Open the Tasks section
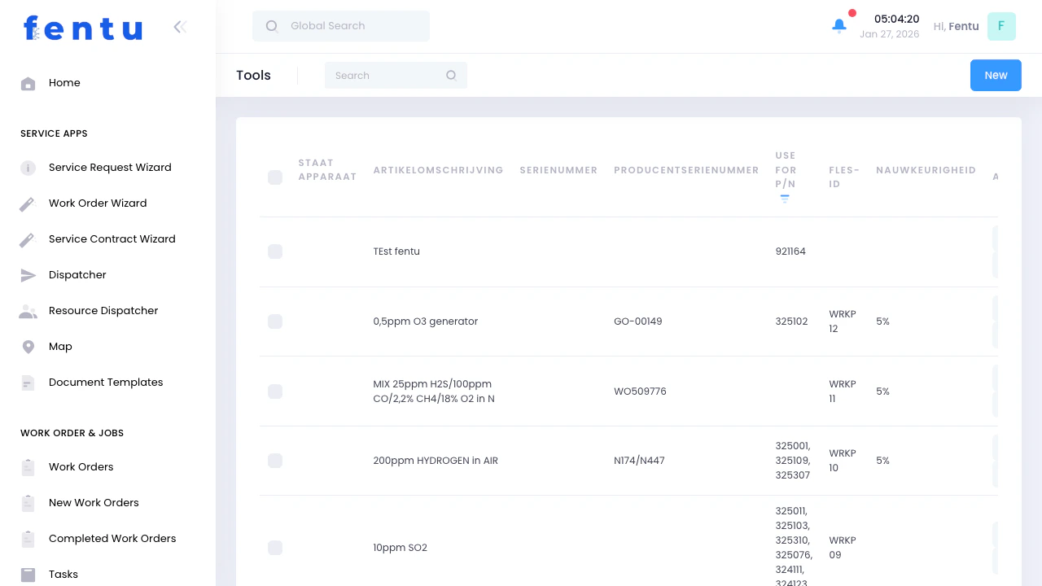 (x=63, y=574)
